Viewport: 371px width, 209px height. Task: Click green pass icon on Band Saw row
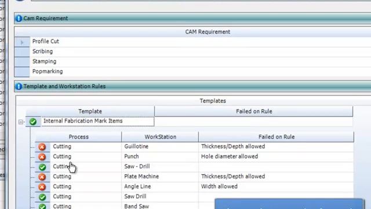42,207
